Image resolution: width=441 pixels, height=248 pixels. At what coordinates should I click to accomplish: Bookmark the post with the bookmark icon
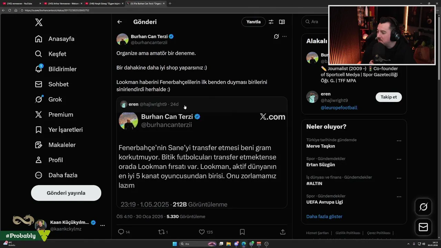[242, 232]
